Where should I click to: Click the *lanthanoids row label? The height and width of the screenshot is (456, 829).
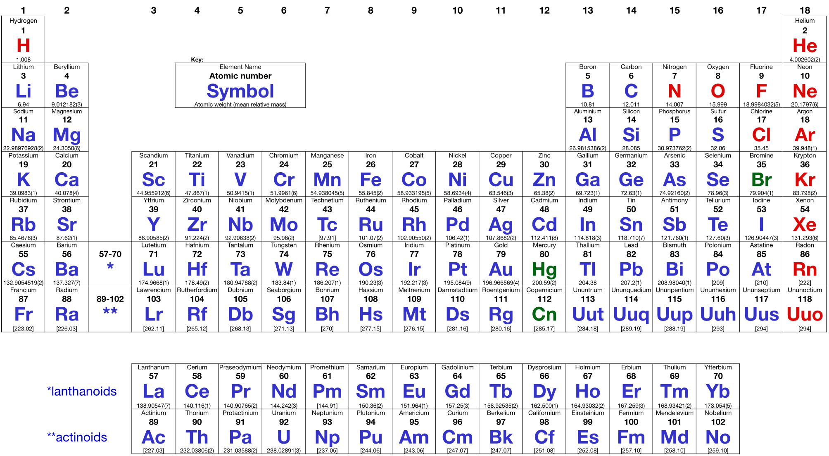[x=82, y=391]
